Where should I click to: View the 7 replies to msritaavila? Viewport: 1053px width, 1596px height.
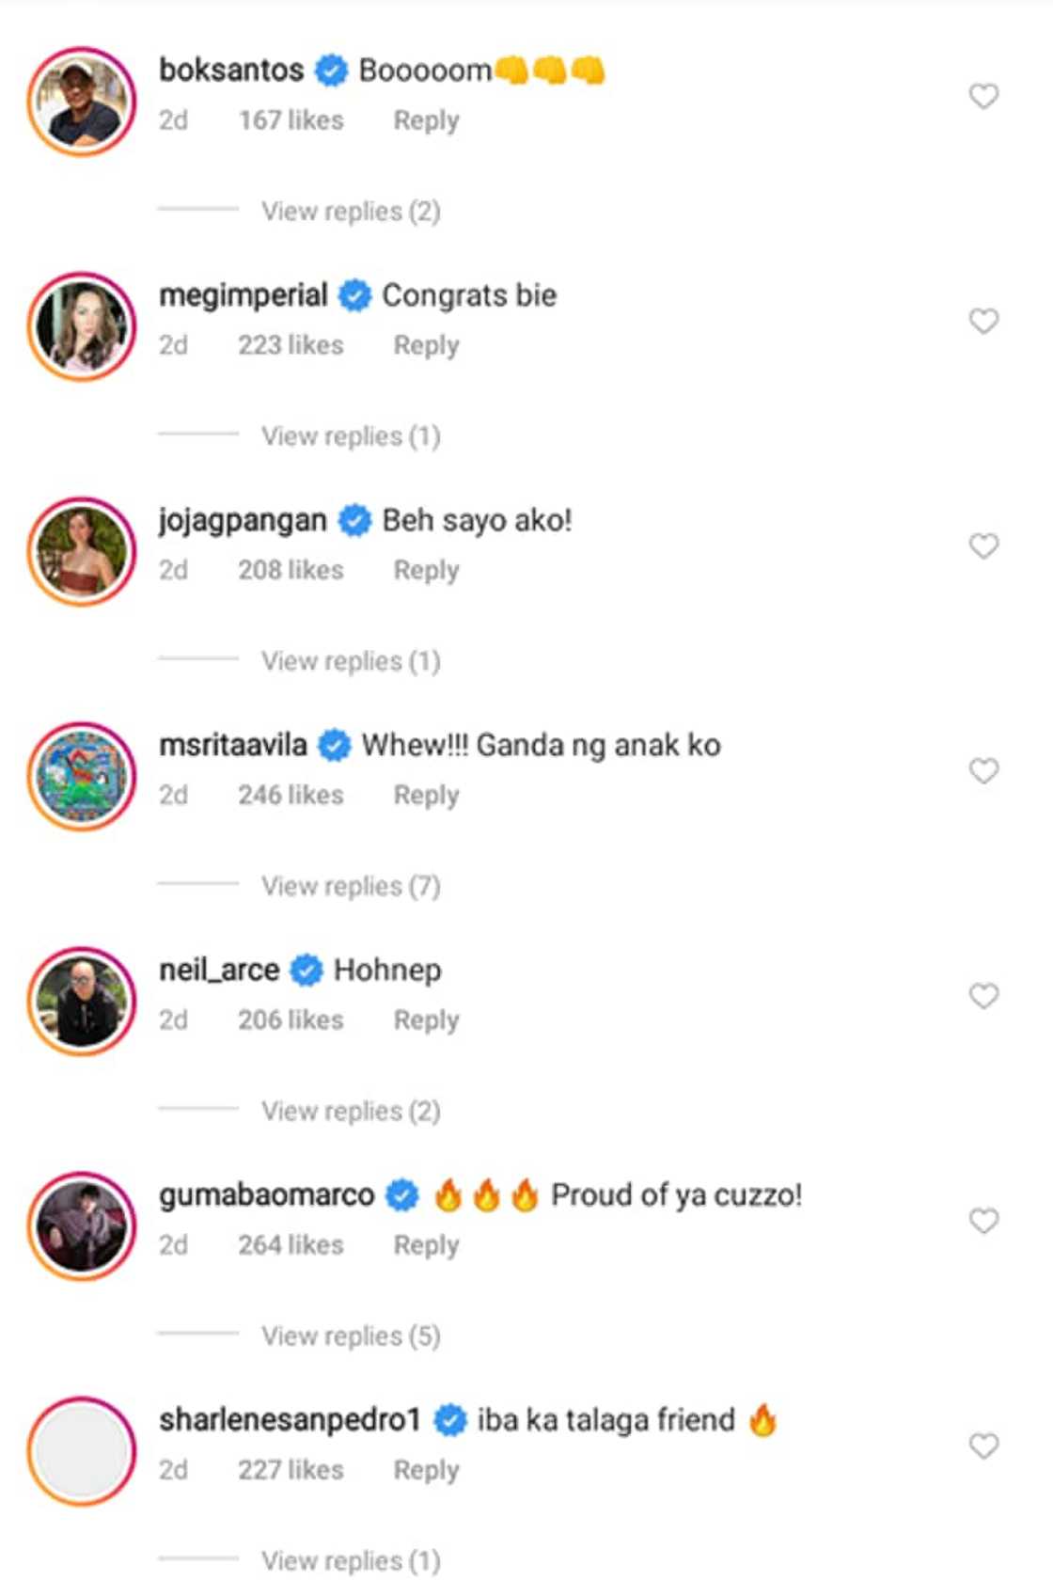click(x=350, y=886)
